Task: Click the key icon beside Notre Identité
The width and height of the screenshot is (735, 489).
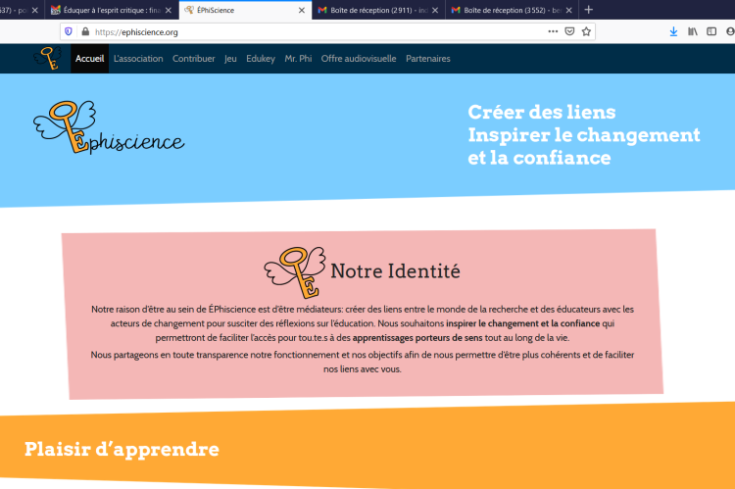Action: [295, 272]
